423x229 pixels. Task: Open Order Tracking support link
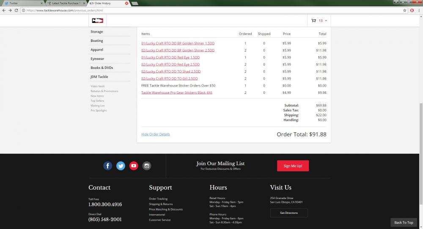click(158, 199)
